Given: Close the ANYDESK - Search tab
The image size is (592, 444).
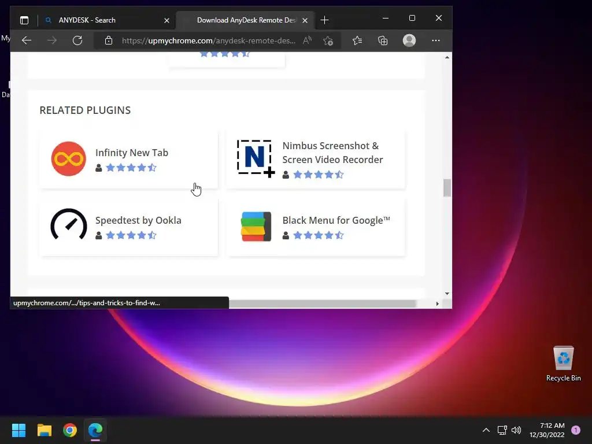Looking at the screenshot, I should 166,20.
